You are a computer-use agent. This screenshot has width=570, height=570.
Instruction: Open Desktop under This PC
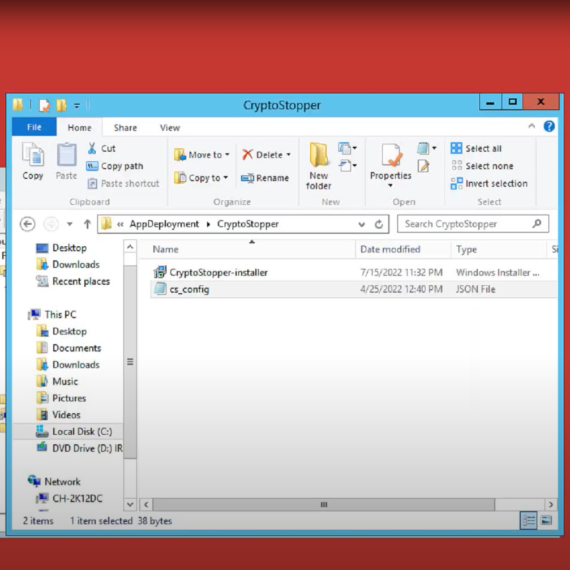pyautogui.click(x=62, y=331)
